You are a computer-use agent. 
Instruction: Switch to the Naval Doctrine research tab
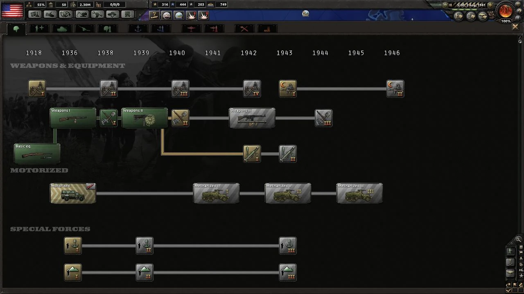[x=160, y=29]
